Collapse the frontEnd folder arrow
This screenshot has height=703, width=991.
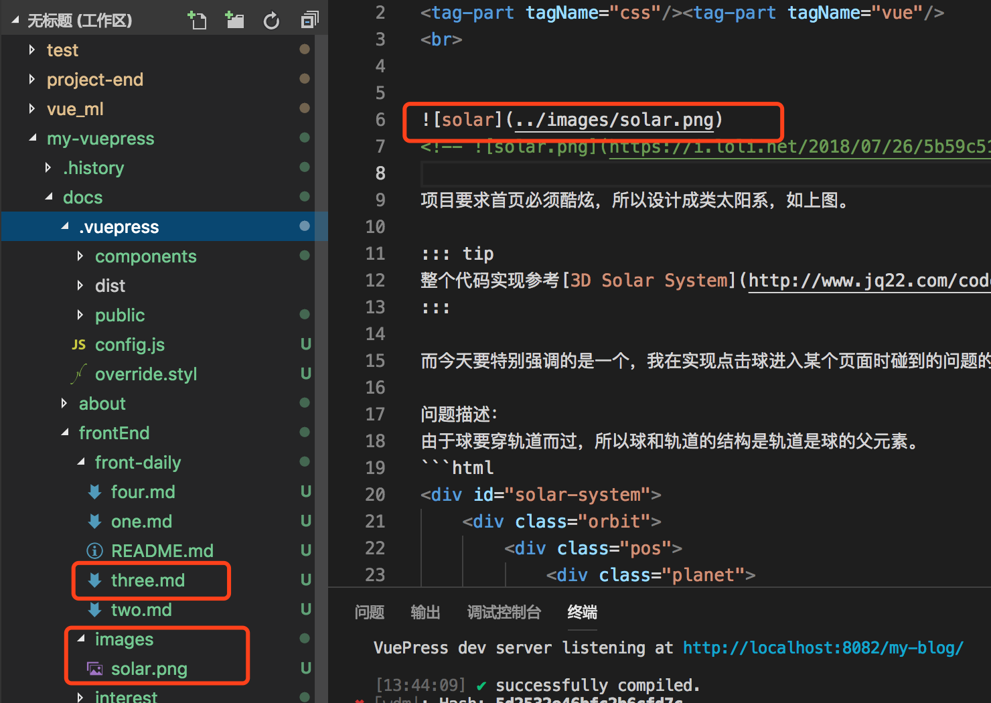64,433
